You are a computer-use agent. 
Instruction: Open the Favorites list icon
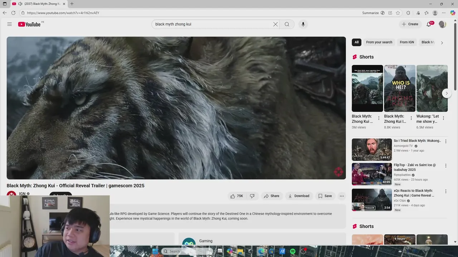pos(427,13)
